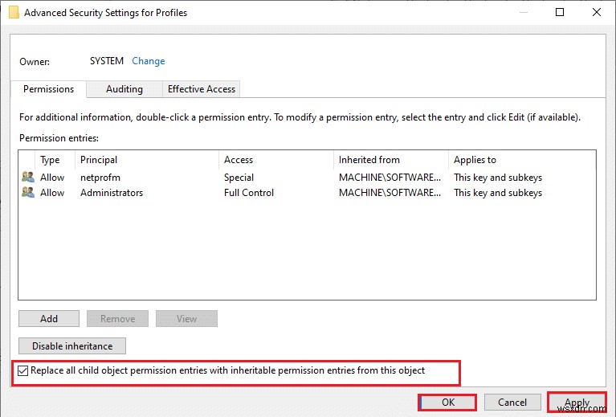Click the Change owner link
616x417 pixels.
tap(148, 61)
